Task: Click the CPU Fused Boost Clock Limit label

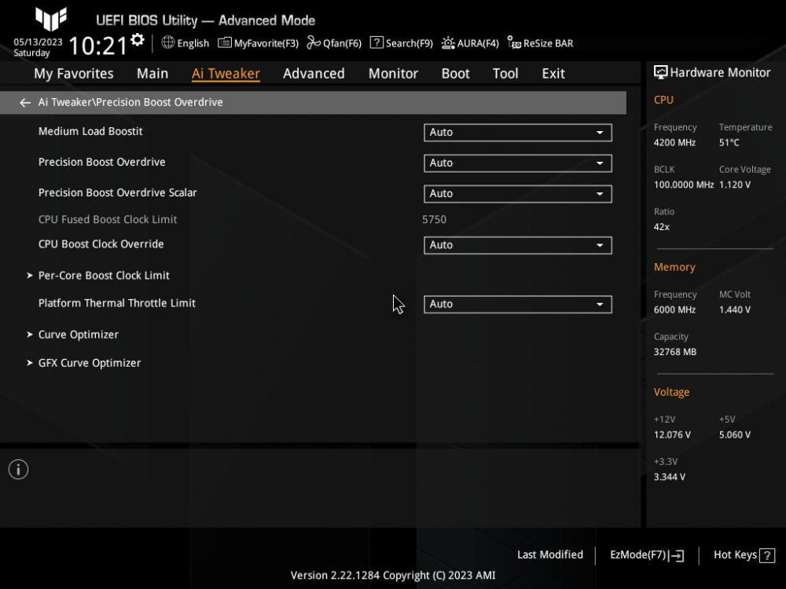Action: [107, 219]
